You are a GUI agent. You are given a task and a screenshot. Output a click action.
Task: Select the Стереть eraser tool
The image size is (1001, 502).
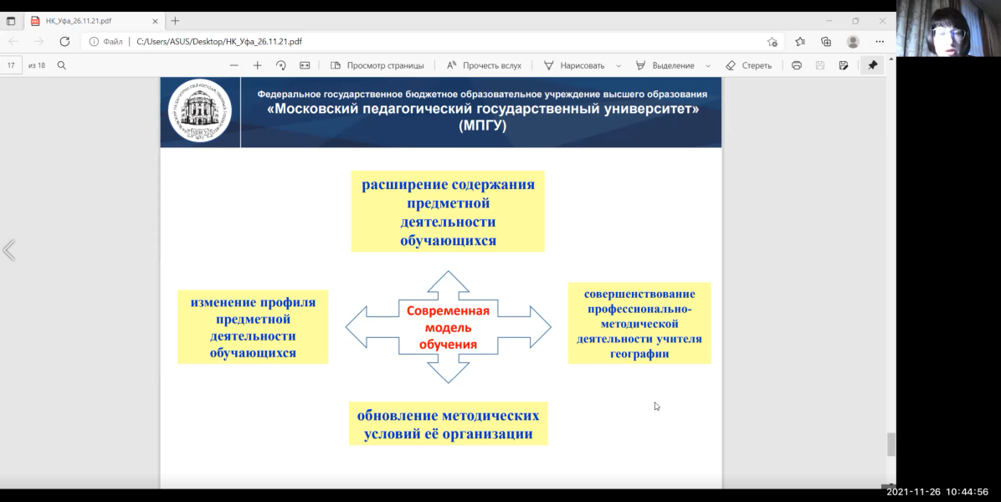tap(748, 65)
